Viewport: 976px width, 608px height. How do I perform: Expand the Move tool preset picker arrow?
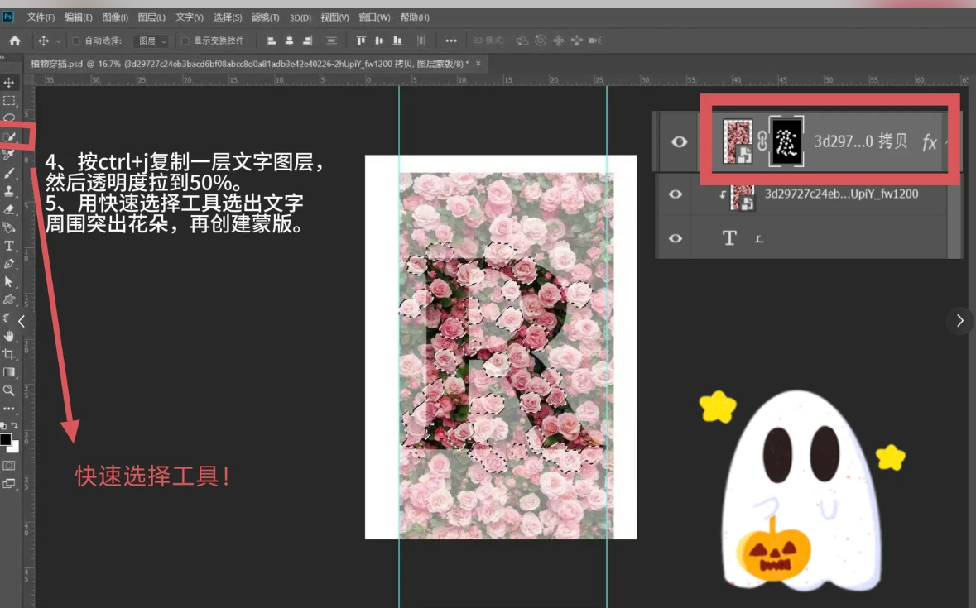[58, 41]
